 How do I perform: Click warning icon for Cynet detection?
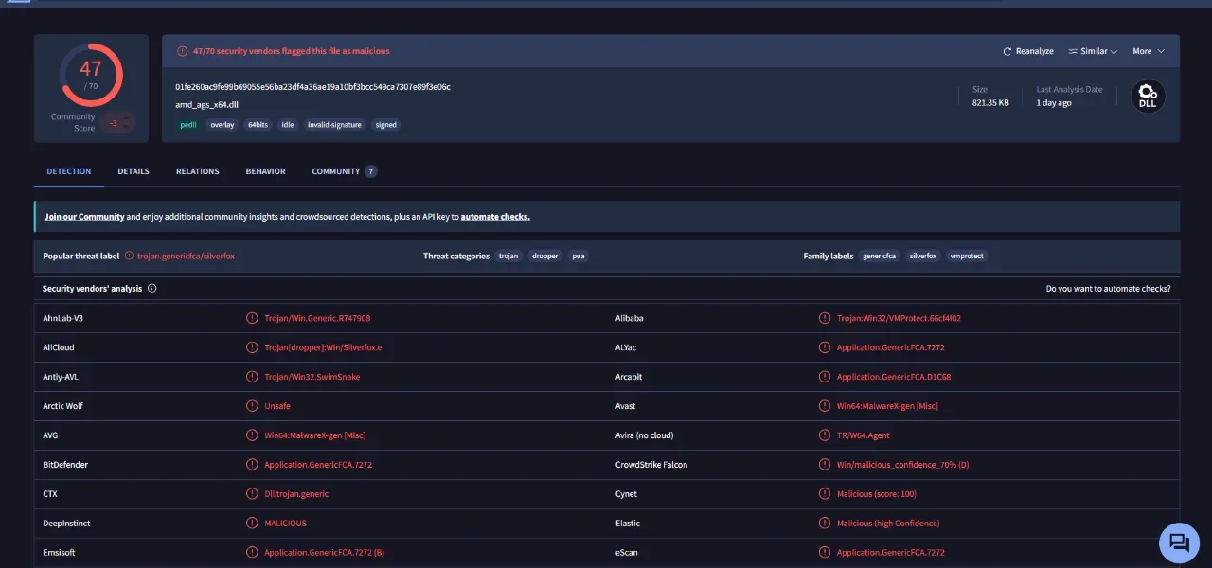[x=825, y=494]
